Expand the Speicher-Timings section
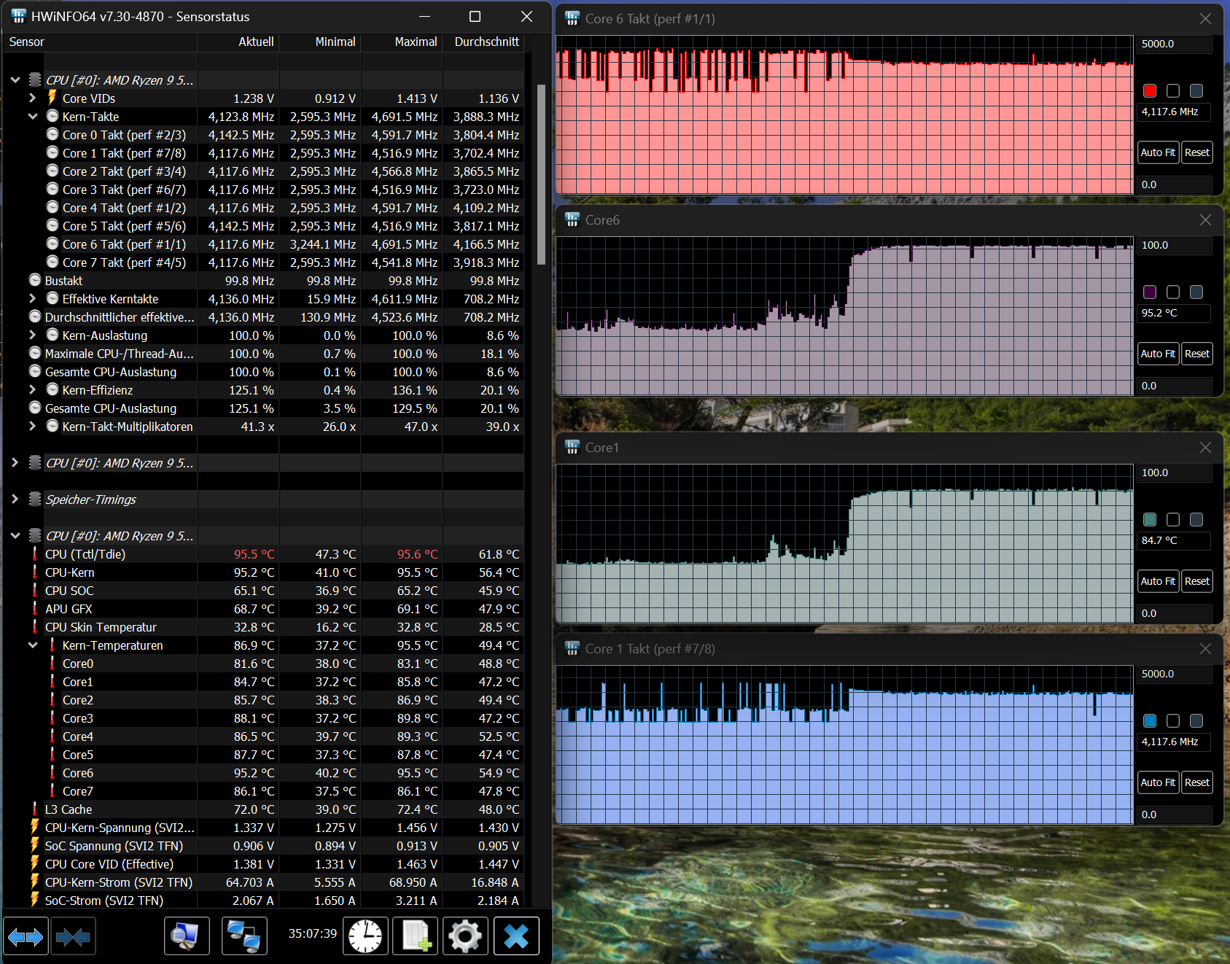 [15, 499]
